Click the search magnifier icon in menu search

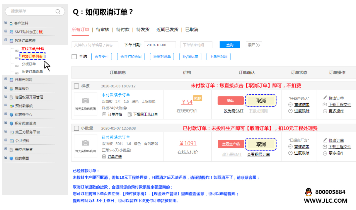[58, 11]
